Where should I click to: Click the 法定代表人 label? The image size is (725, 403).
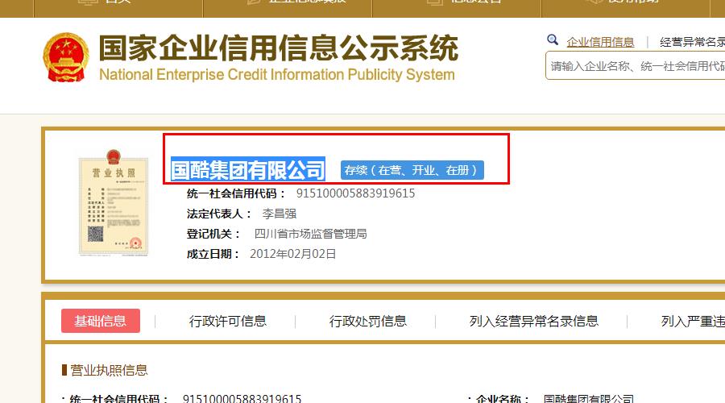point(218,214)
